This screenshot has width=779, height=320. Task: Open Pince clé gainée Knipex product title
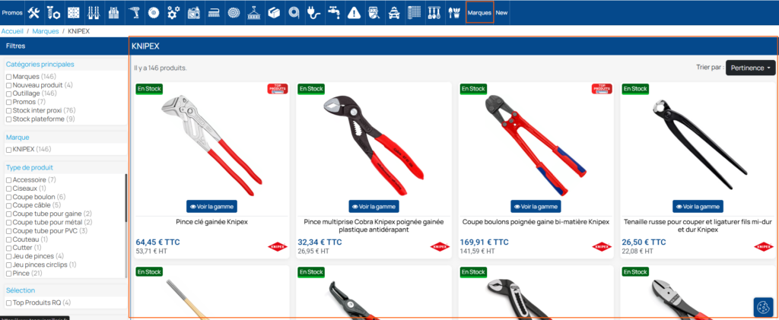(x=211, y=222)
